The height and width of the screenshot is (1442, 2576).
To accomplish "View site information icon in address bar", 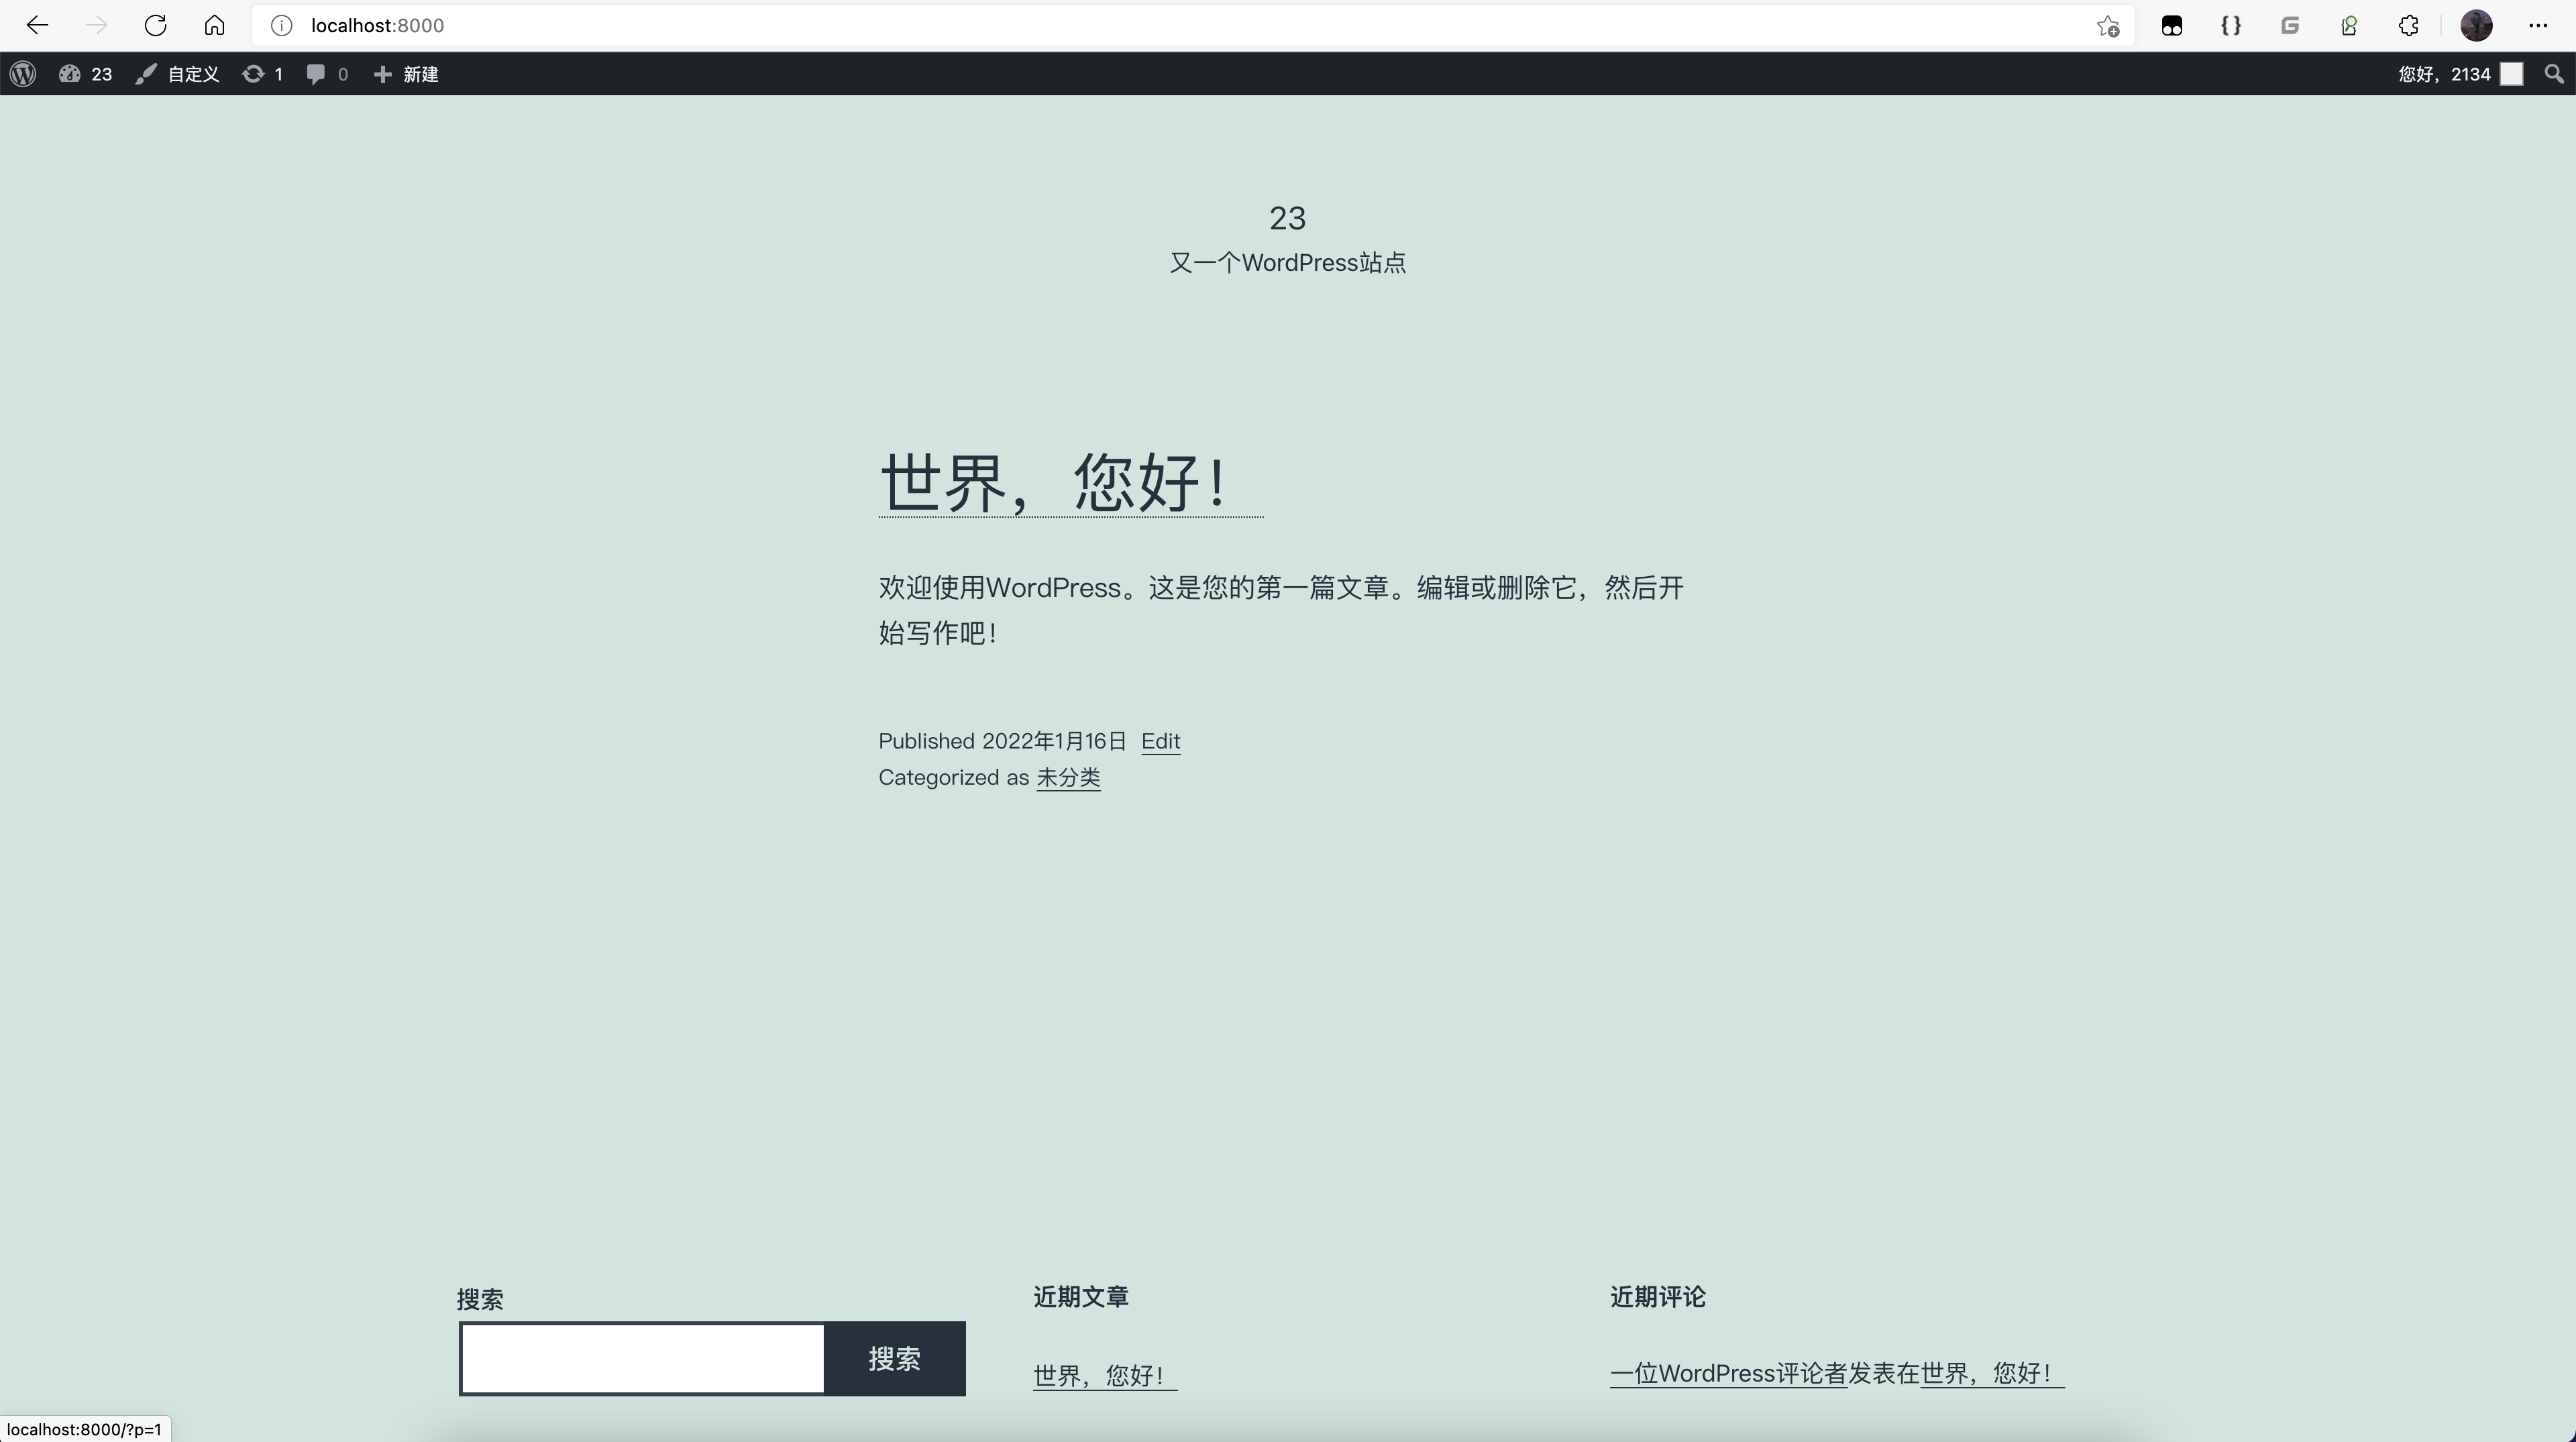I will click(x=282, y=25).
